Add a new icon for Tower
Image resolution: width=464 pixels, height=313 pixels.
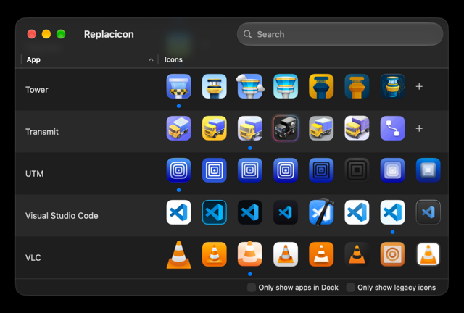[x=419, y=86]
